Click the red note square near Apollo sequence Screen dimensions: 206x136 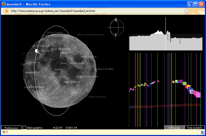[136, 86]
